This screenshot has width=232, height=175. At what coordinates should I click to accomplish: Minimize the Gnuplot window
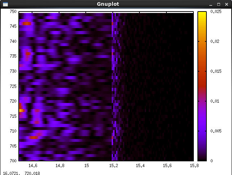click(x=211, y=4)
